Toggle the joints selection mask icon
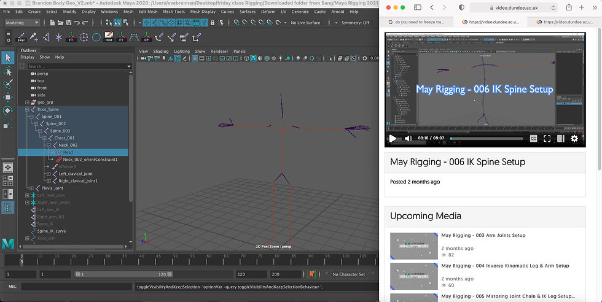This screenshot has width=602, height=302. (x=155, y=23)
